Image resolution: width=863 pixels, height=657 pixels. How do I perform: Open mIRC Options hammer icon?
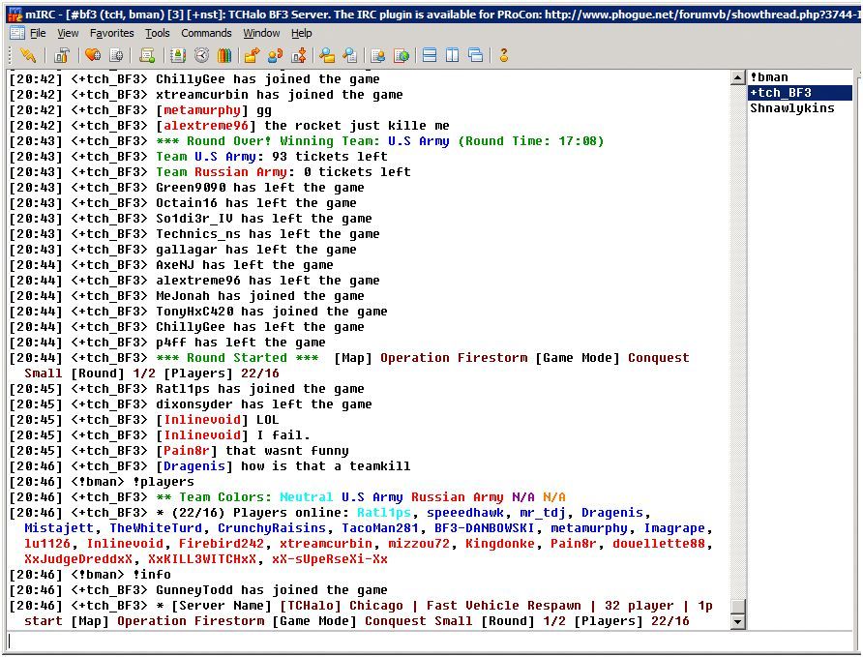pyautogui.click(x=61, y=55)
